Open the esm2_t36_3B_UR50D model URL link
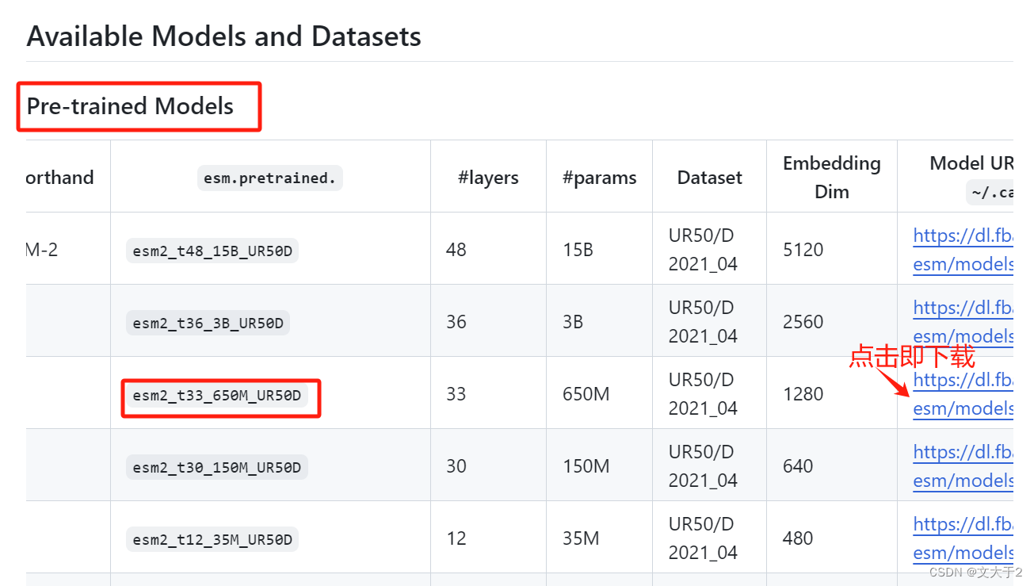The width and height of the screenshot is (1034, 586). tap(963, 322)
